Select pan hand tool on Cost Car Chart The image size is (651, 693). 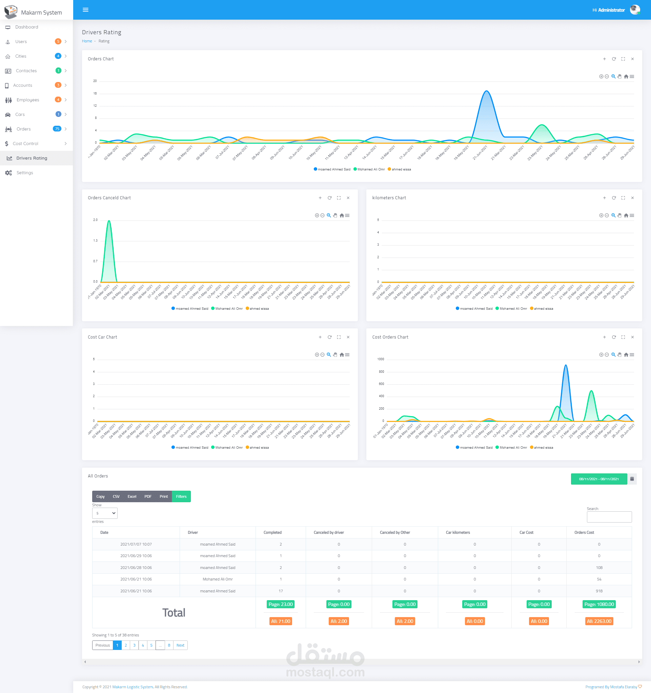[335, 355]
